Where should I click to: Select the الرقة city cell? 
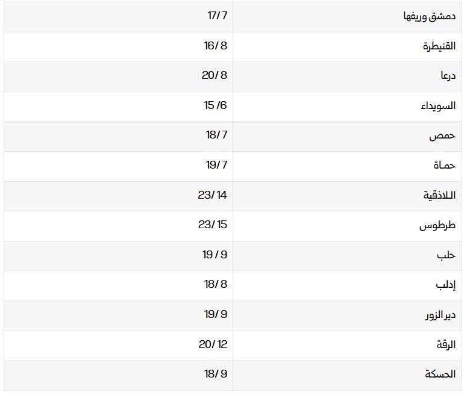pos(445,345)
